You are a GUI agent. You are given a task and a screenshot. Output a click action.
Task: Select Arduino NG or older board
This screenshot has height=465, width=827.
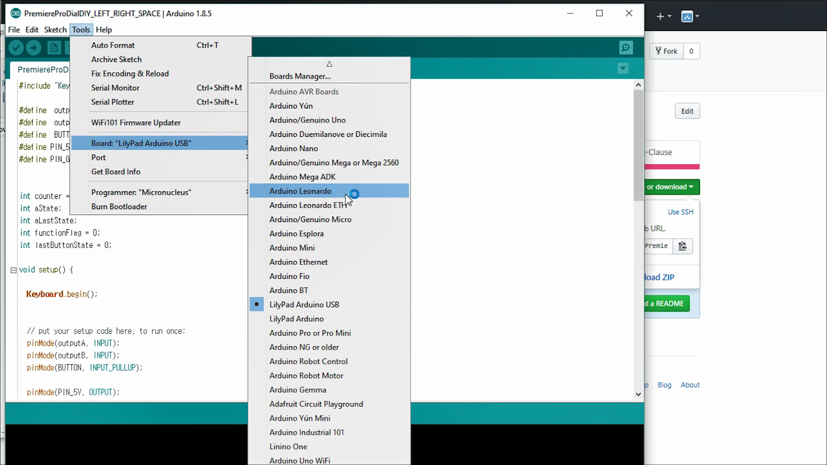(329, 347)
